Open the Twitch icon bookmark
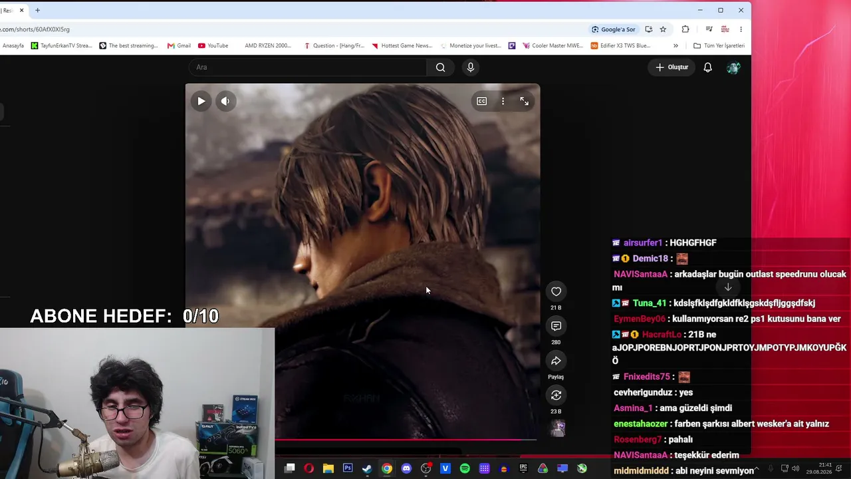The image size is (851, 479). (x=512, y=46)
